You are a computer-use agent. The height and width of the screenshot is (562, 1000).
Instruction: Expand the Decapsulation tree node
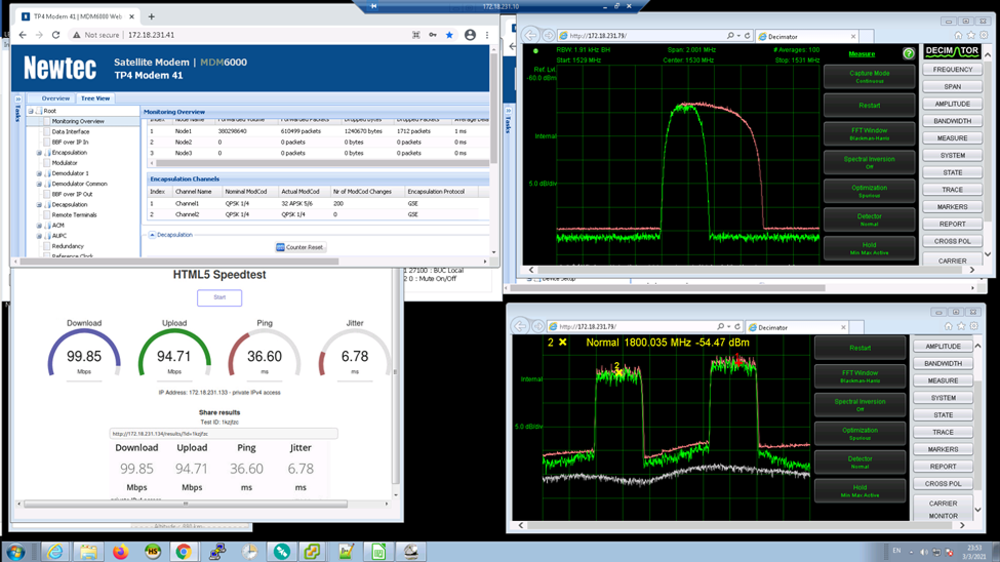coord(39,204)
